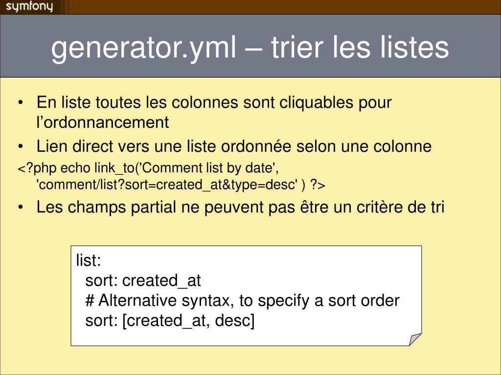The width and height of the screenshot is (501, 375).
Task: Click the brown top header bar
Action: point(250,7)
